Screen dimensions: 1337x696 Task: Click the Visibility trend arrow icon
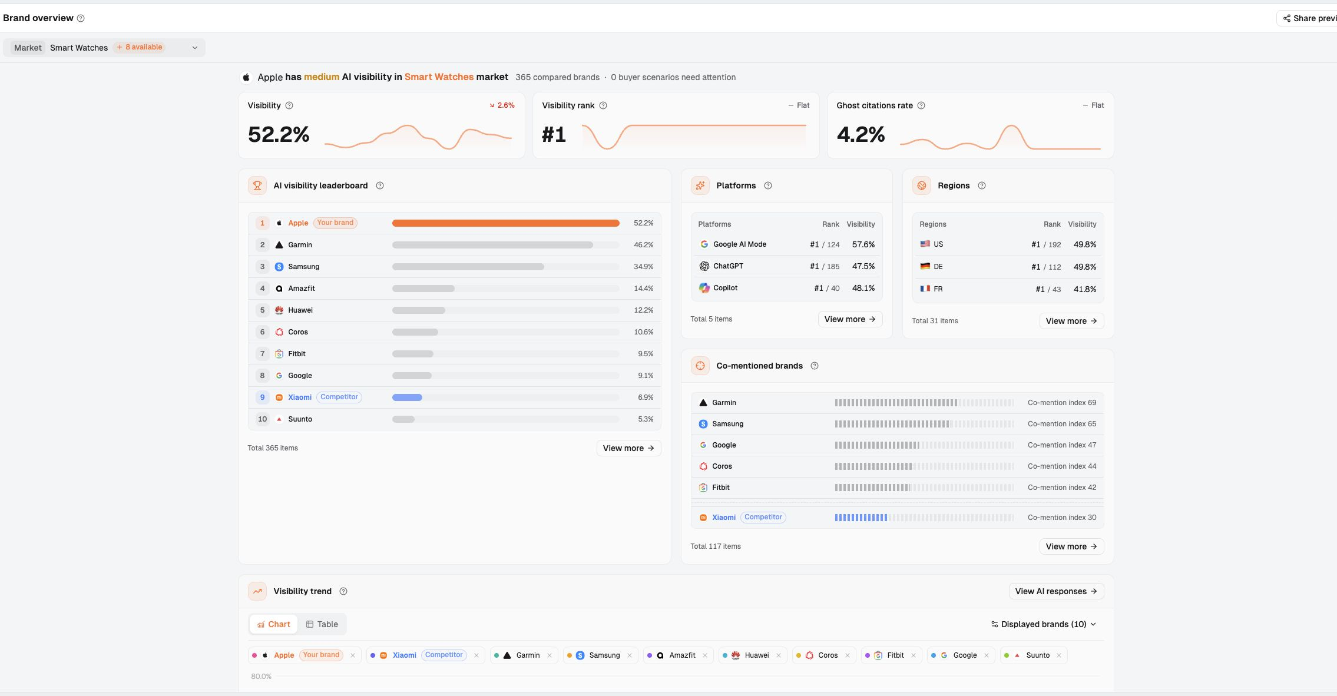(x=257, y=591)
